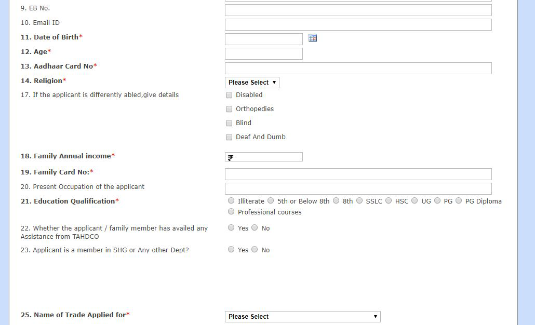Select Yes for TAHDCO assistance question
The image size is (535, 325).
pos(231,227)
